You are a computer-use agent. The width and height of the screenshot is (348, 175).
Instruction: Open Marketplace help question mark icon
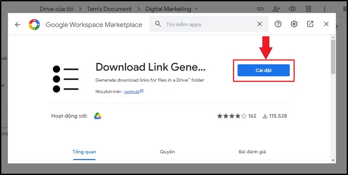point(278,24)
